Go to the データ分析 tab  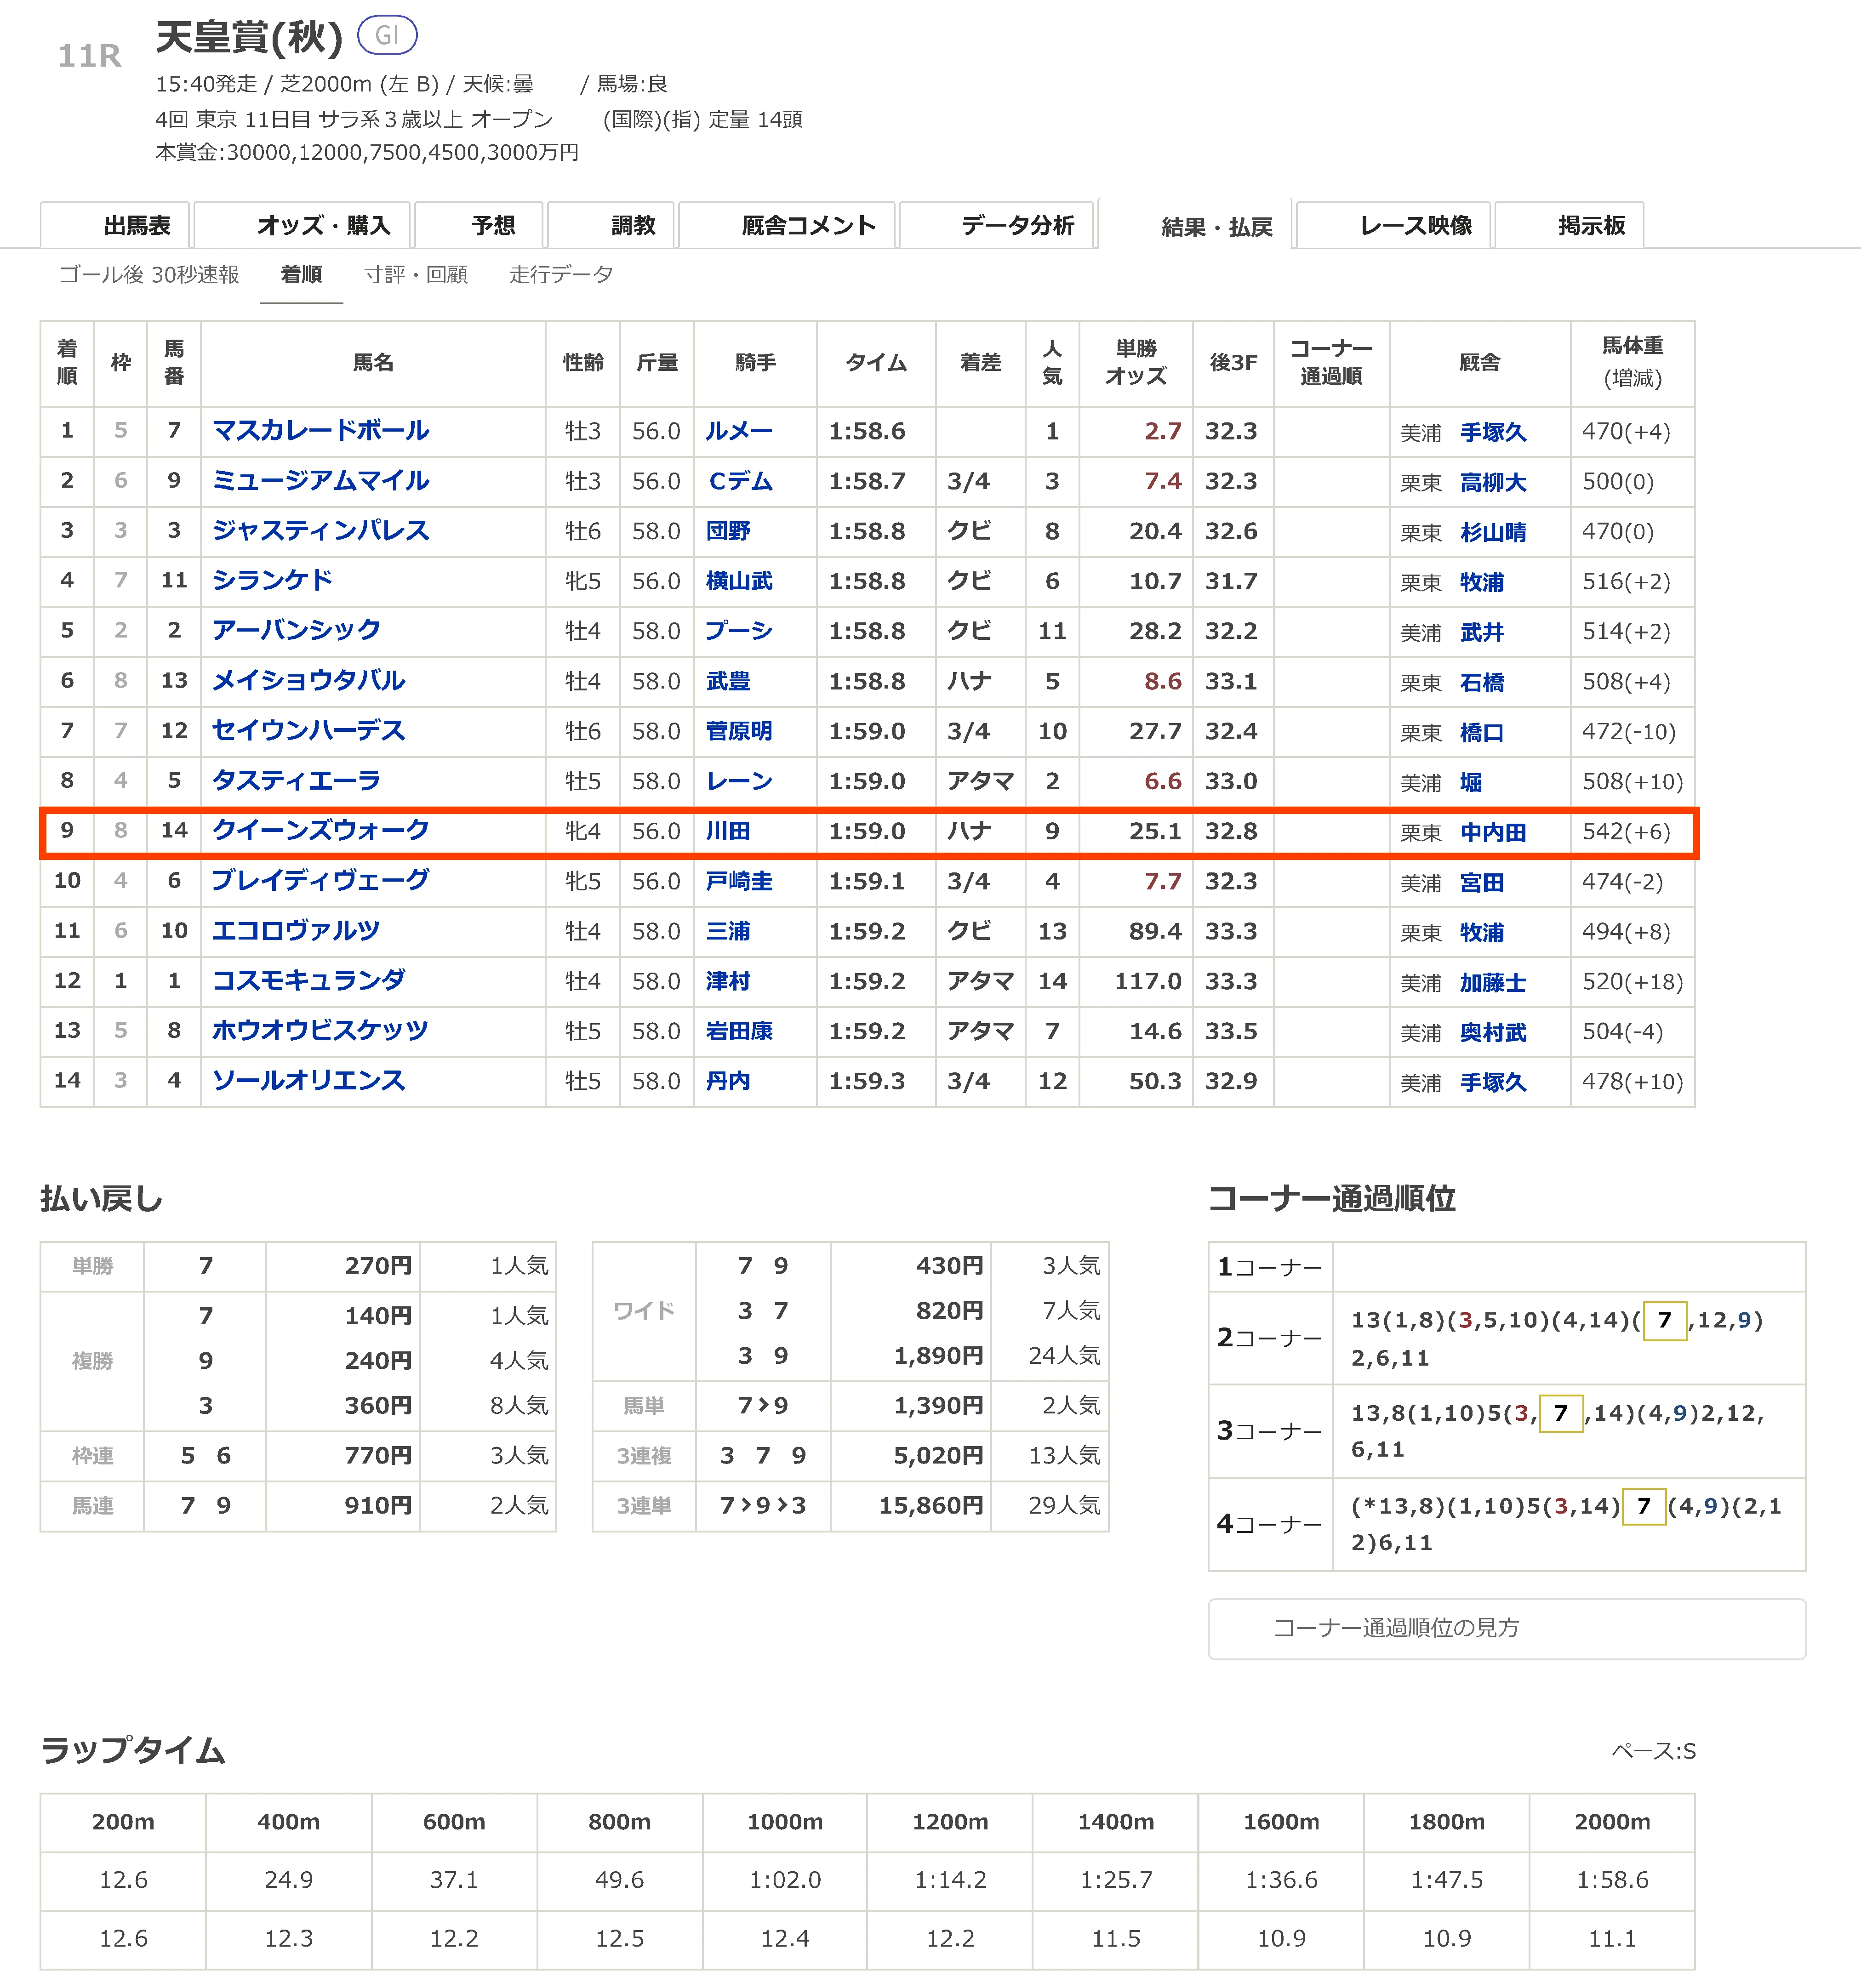[998, 225]
